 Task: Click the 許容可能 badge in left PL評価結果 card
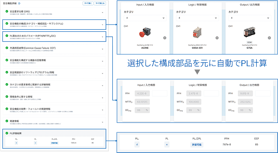point(54,143)
